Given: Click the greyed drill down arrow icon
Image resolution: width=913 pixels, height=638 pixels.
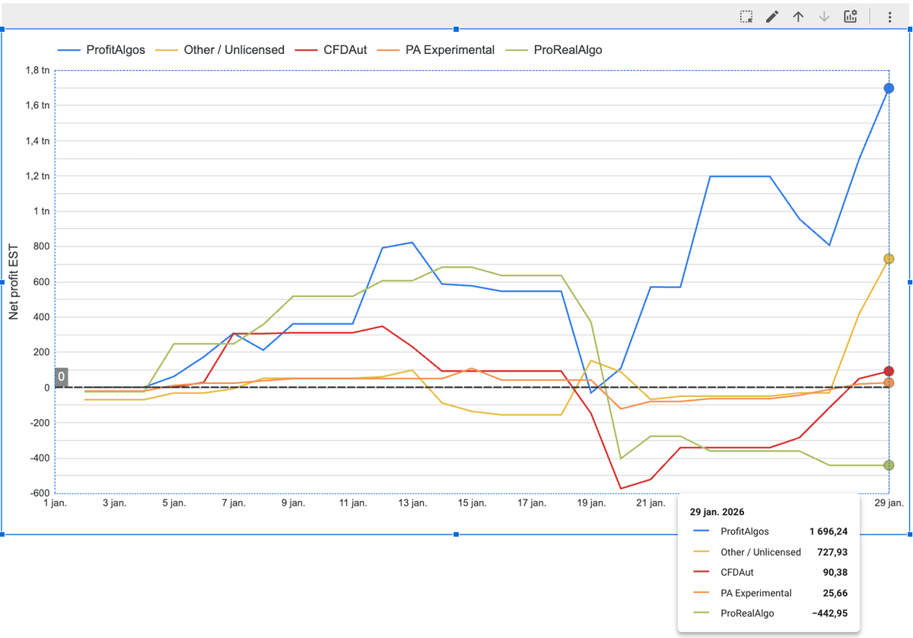Looking at the screenshot, I should click(824, 16).
